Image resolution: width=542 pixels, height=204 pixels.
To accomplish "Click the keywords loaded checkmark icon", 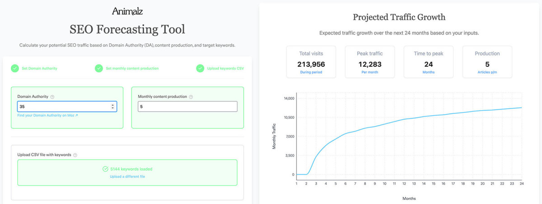I will click(105, 169).
